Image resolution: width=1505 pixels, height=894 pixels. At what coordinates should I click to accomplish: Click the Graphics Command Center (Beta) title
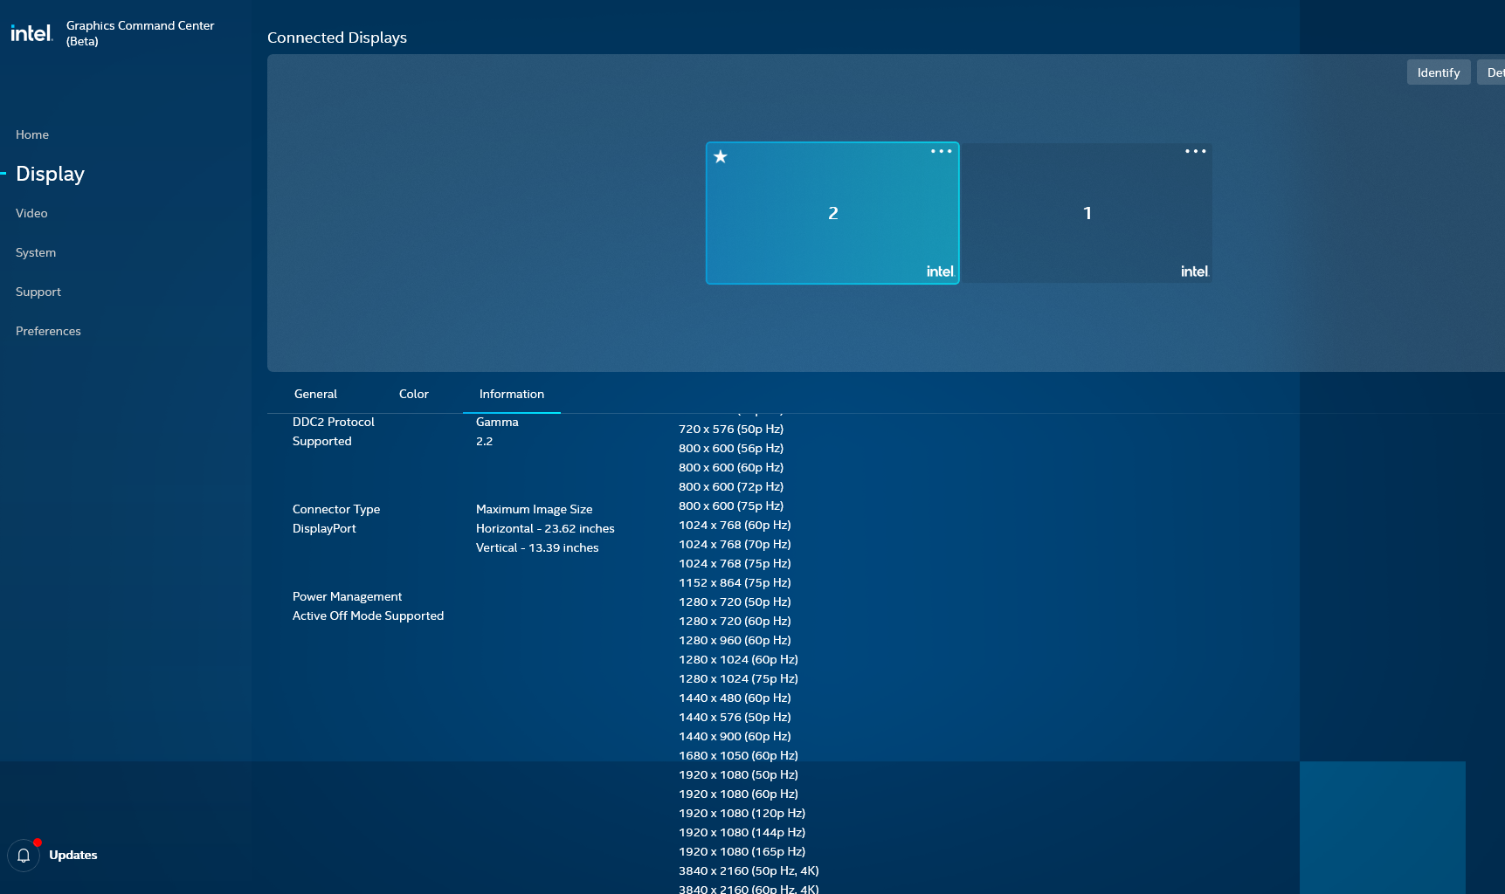point(140,33)
